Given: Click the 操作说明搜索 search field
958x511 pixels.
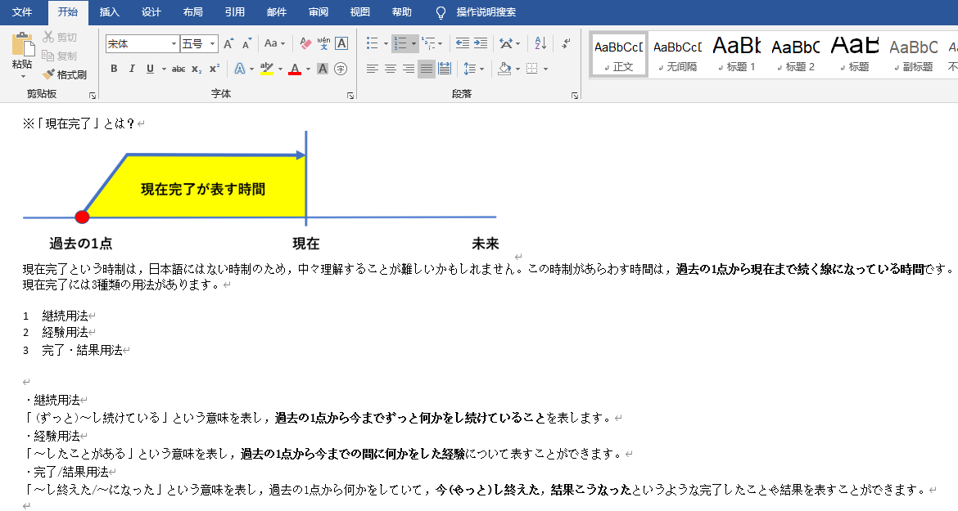Looking at the screenshot, I should click(x=486, y=12).
